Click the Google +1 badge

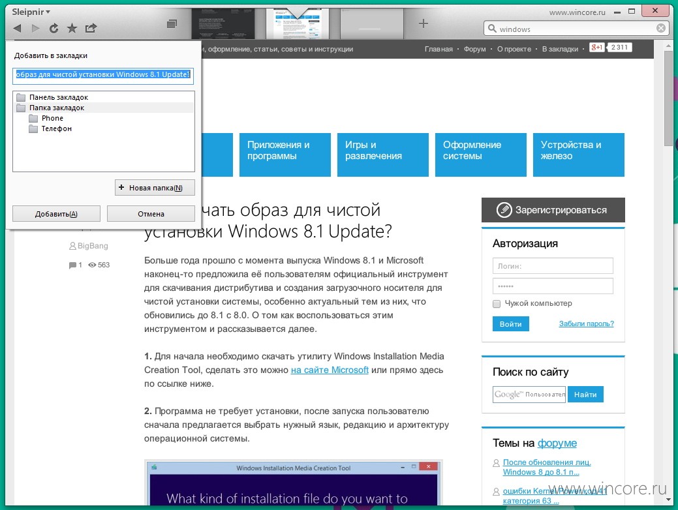(596, 48)
